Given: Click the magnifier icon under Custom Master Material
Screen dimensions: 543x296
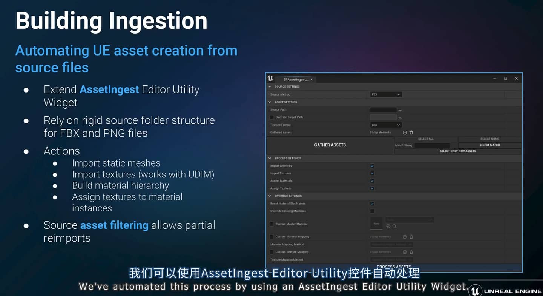Looking at the screenshot, I should (x=394, y=226).
